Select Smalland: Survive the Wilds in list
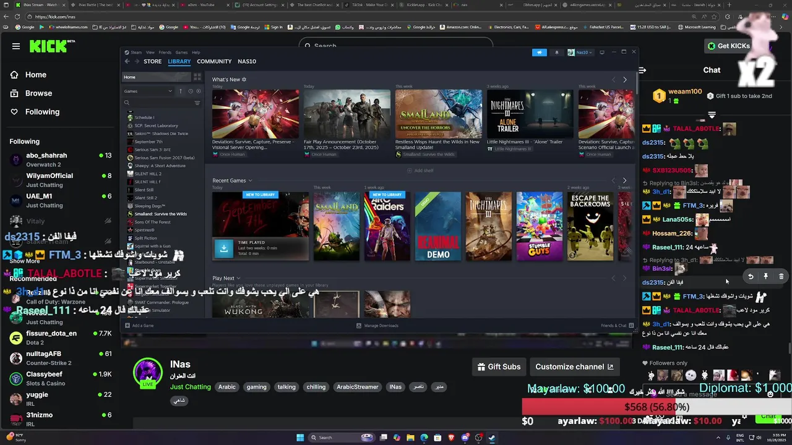Viewport: 792px width, 445px height. point(160,214)
